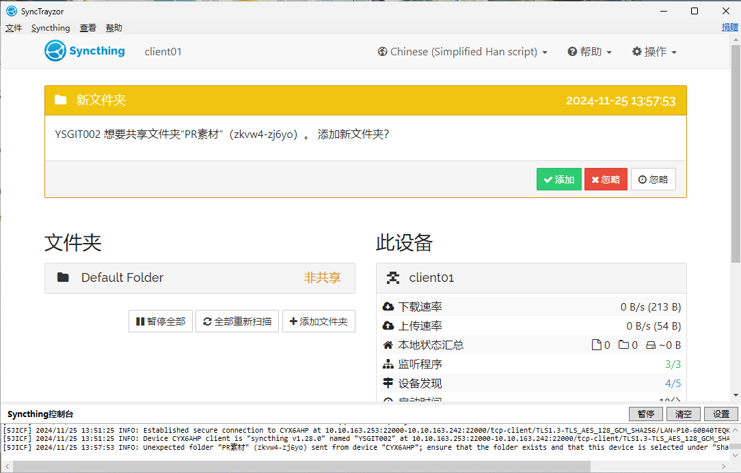Click the console horizontal scroll right arrow
Image resolution: width=741 pixels, height=473 pixels.
pos(724,466)
